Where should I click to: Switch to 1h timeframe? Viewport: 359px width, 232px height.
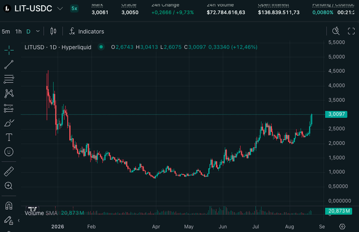click(x=18, y=31)
